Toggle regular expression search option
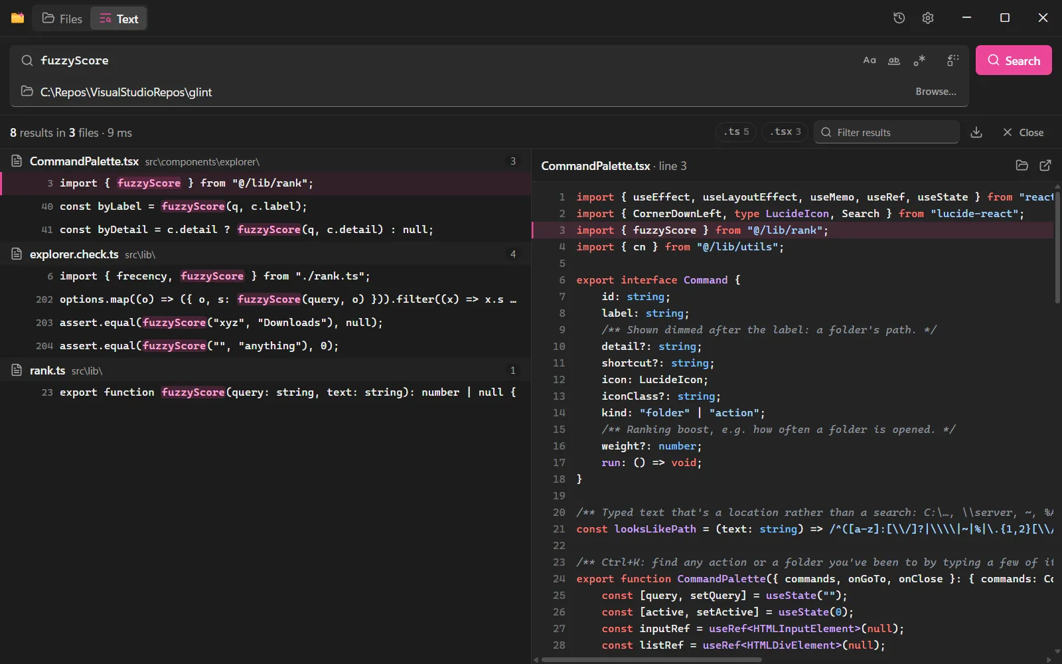The height and width of the screenshot is (664, 1062). tap(919, 60)
